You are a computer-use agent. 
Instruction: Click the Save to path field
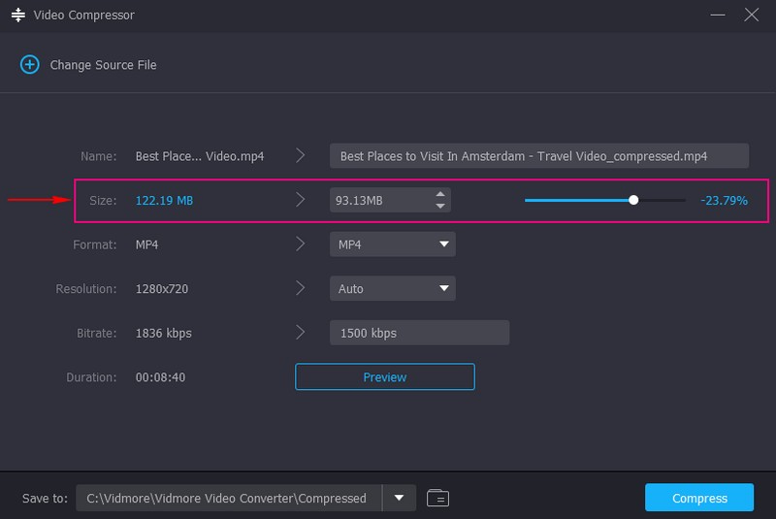[x=228, y=499]
